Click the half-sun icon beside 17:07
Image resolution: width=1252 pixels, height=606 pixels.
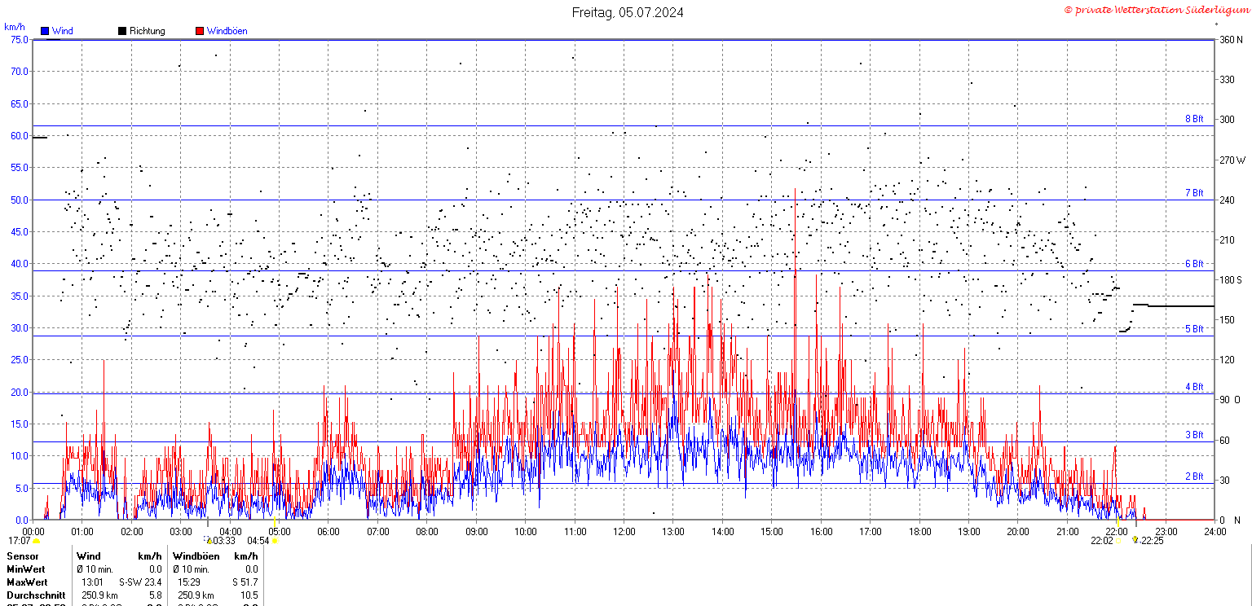36,541
